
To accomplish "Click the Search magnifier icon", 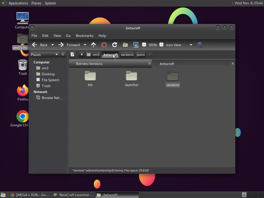I will point(200,45).
